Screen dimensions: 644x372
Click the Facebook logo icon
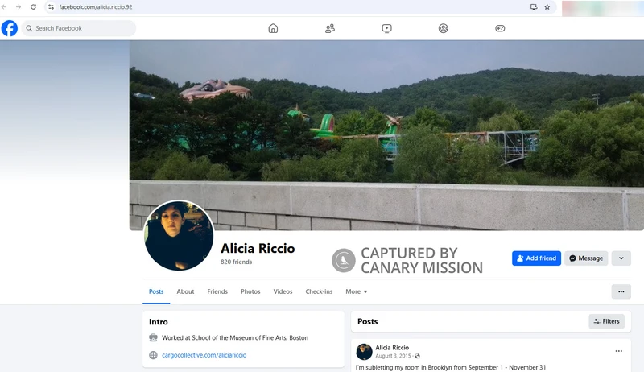pos(10,28)
